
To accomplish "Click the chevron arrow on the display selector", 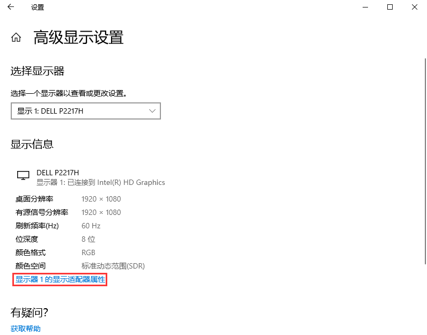I will (x=152, y=111).
